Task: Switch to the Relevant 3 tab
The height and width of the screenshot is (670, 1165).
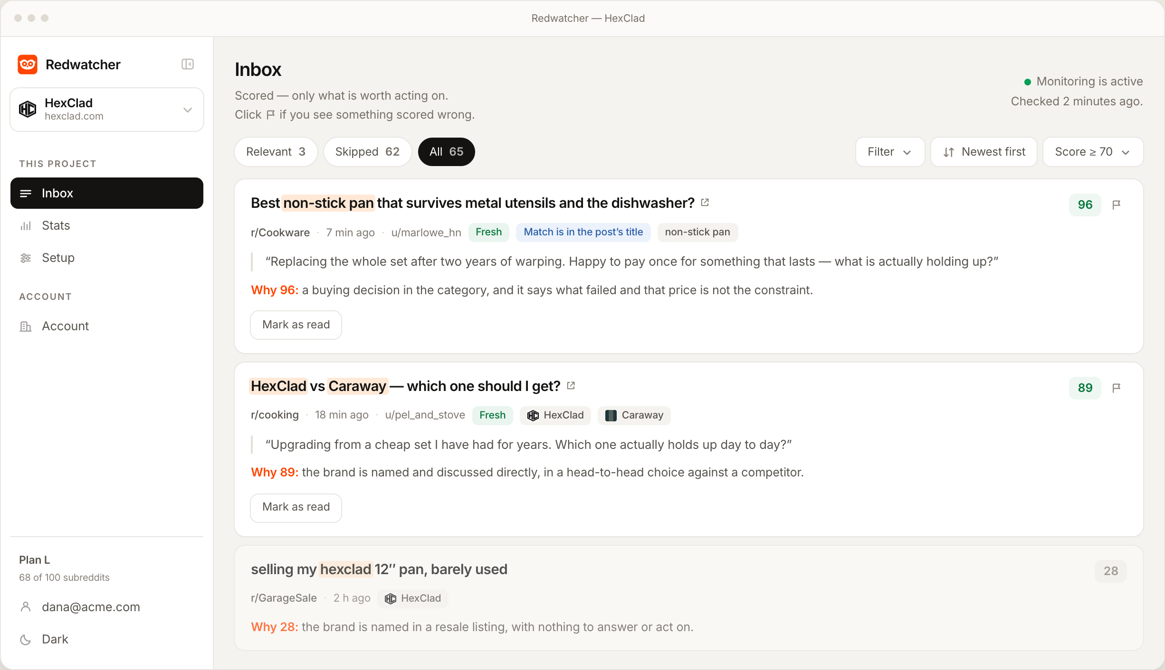Action: point(276,152)
